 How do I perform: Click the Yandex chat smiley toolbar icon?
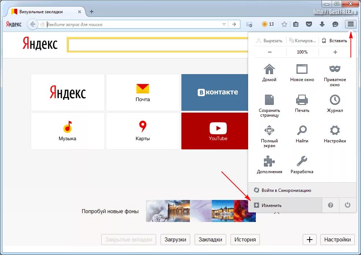(335, 24)
